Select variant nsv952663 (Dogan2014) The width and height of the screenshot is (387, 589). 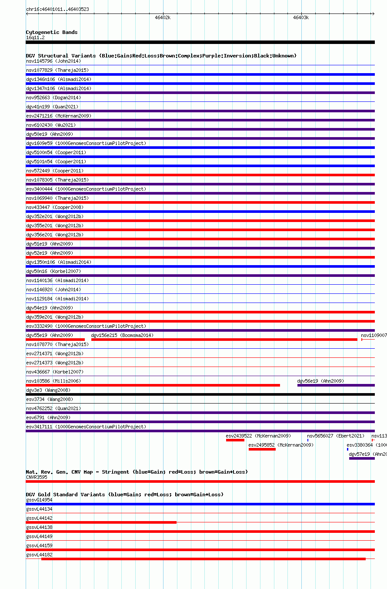pos(53,98)
